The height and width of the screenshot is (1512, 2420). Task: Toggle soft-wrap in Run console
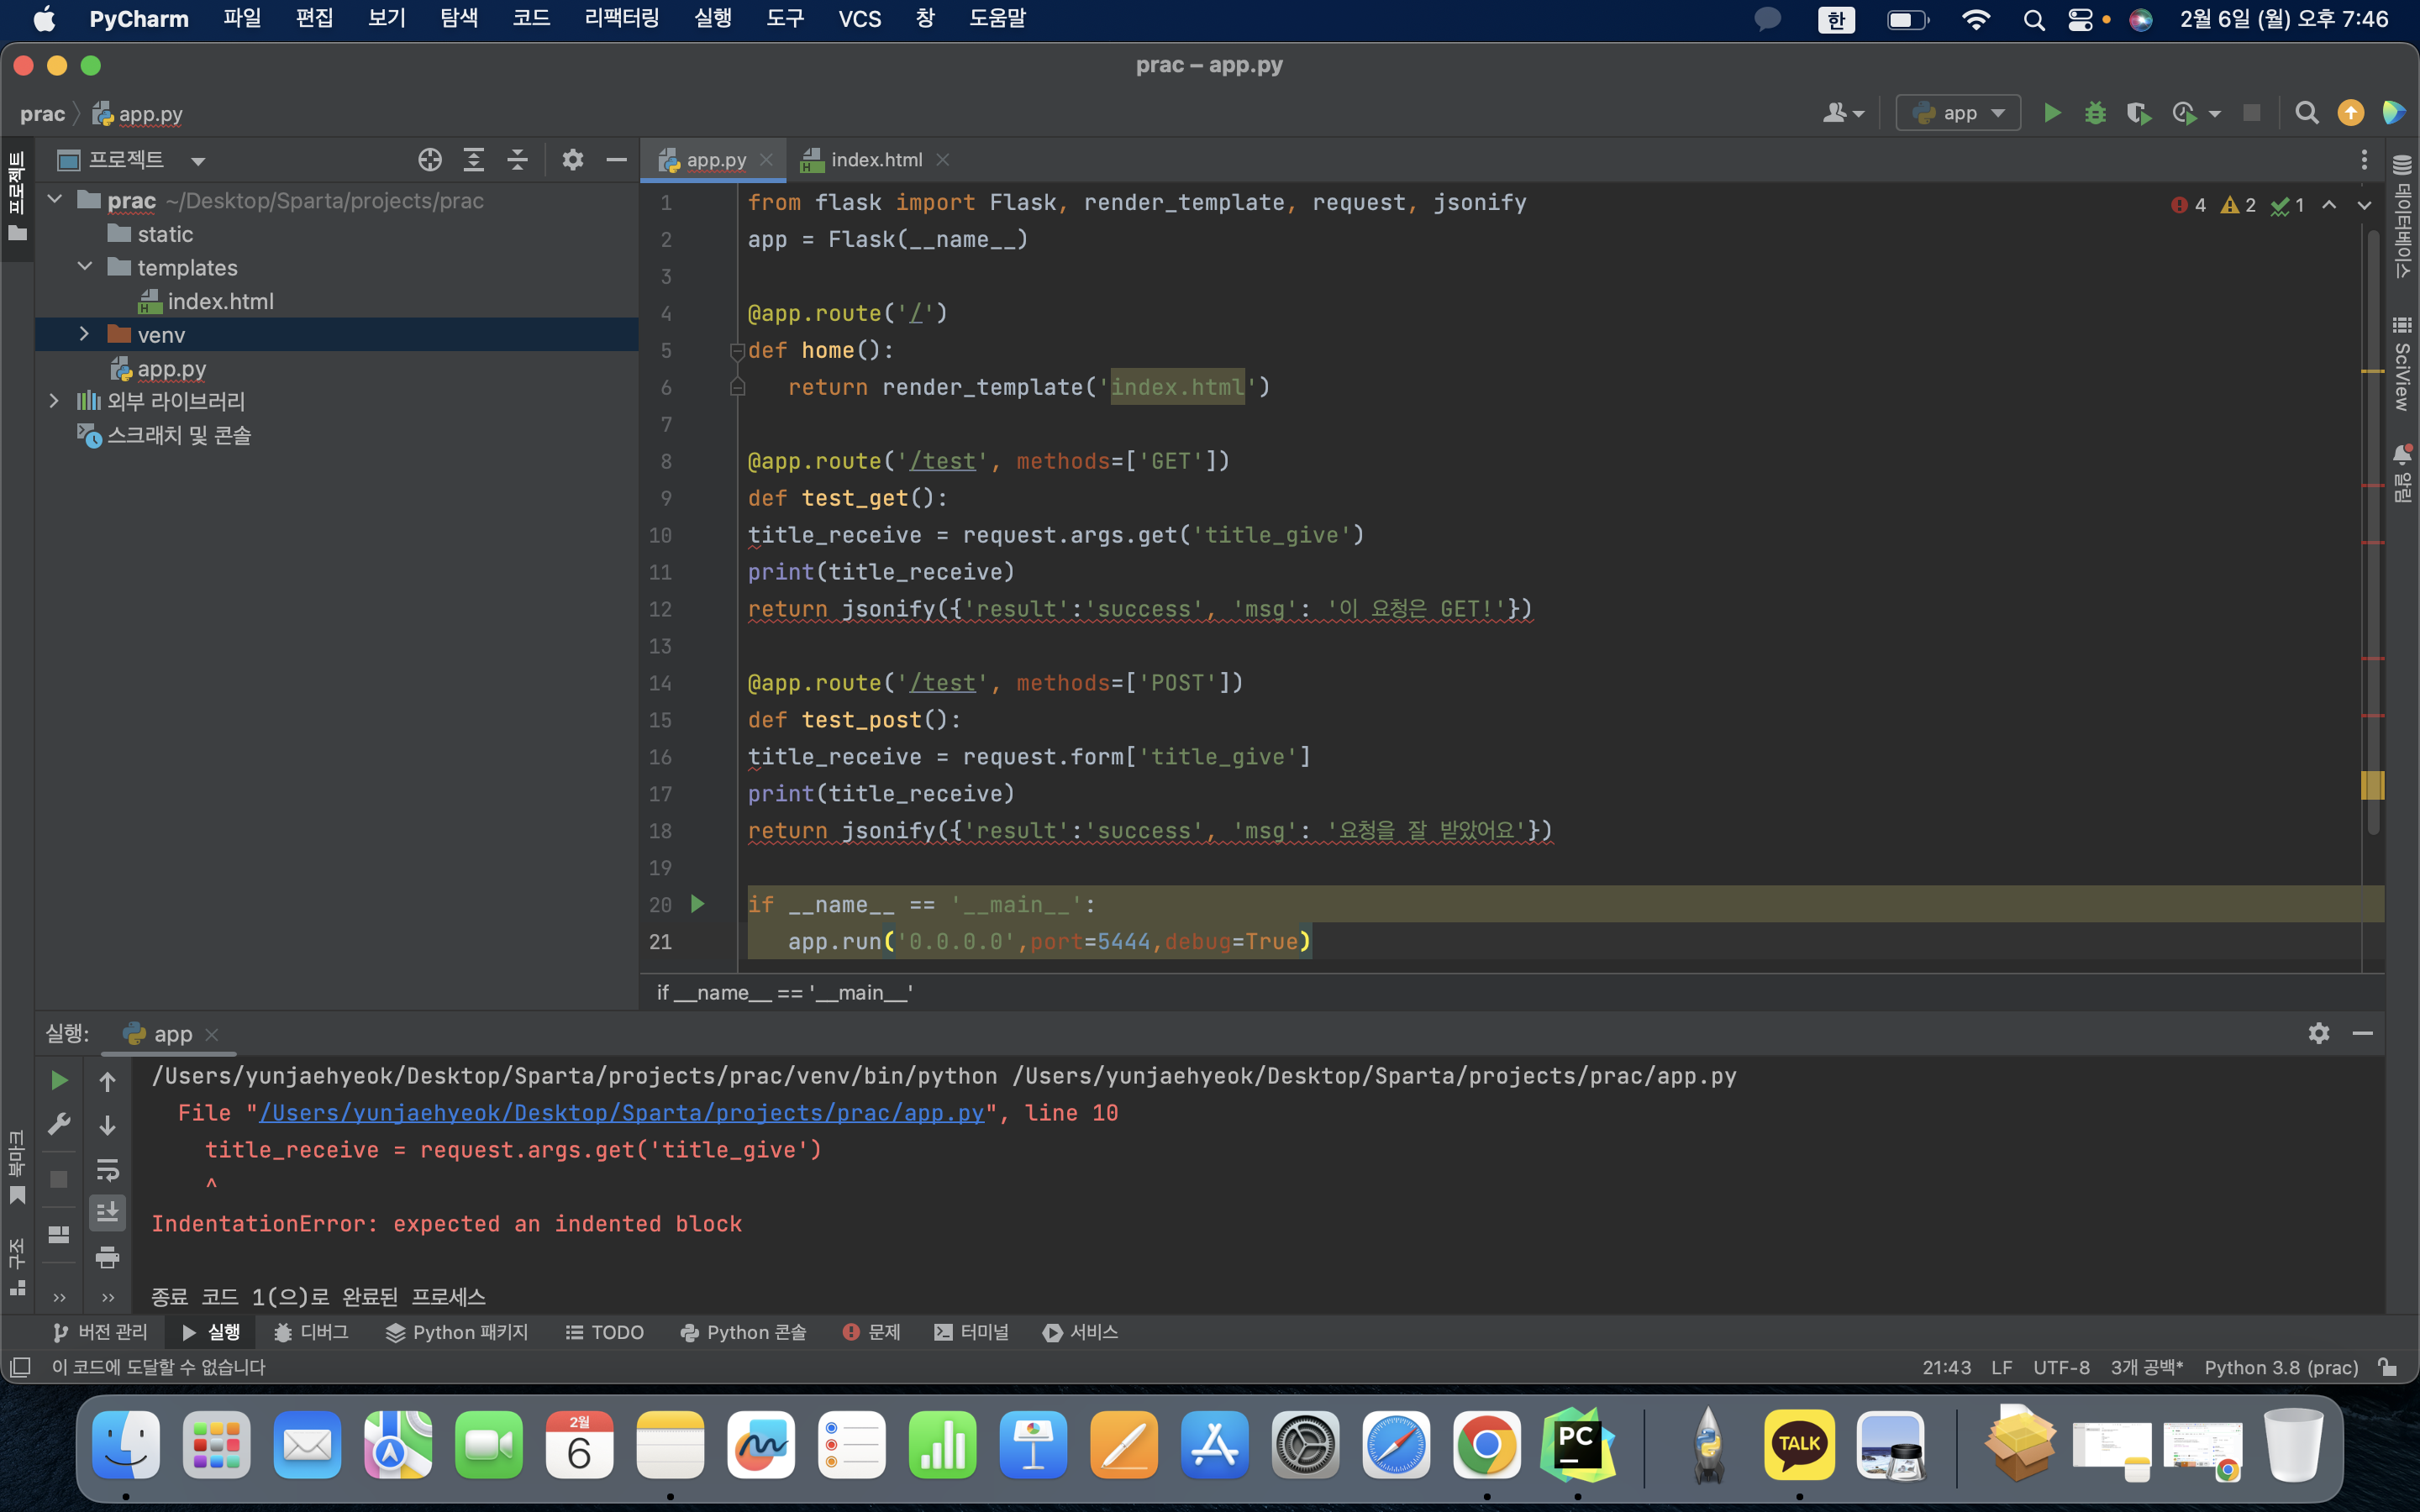click(x=107, y=1169)
